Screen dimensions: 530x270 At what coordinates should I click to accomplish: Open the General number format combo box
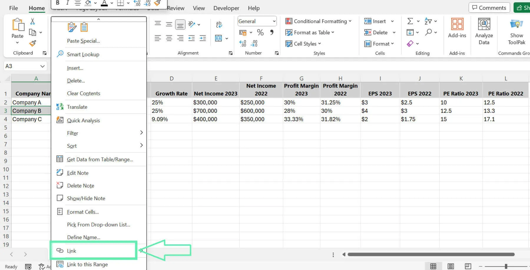pyautogui.click(x=257, y=21)
